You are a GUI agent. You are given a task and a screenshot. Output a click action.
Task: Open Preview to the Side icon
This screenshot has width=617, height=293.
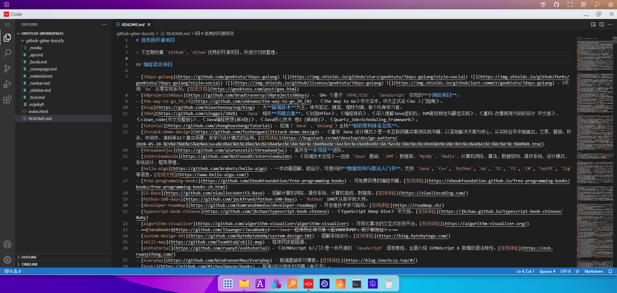click(x=593, y=24)
